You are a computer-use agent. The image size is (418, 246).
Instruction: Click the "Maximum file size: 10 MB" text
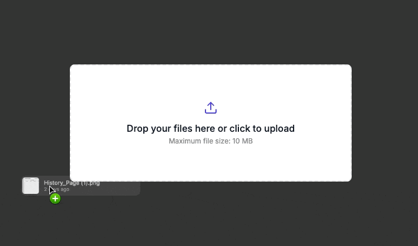tap(211, 141)
